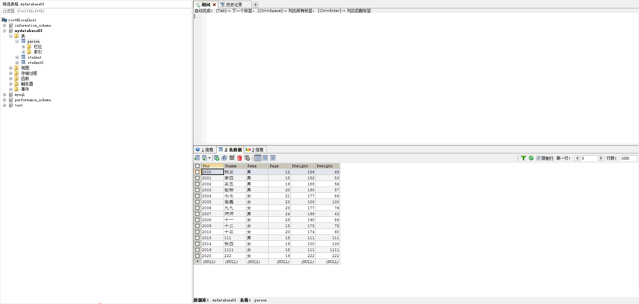Click the mysql database icon

(x=11, y=94)
